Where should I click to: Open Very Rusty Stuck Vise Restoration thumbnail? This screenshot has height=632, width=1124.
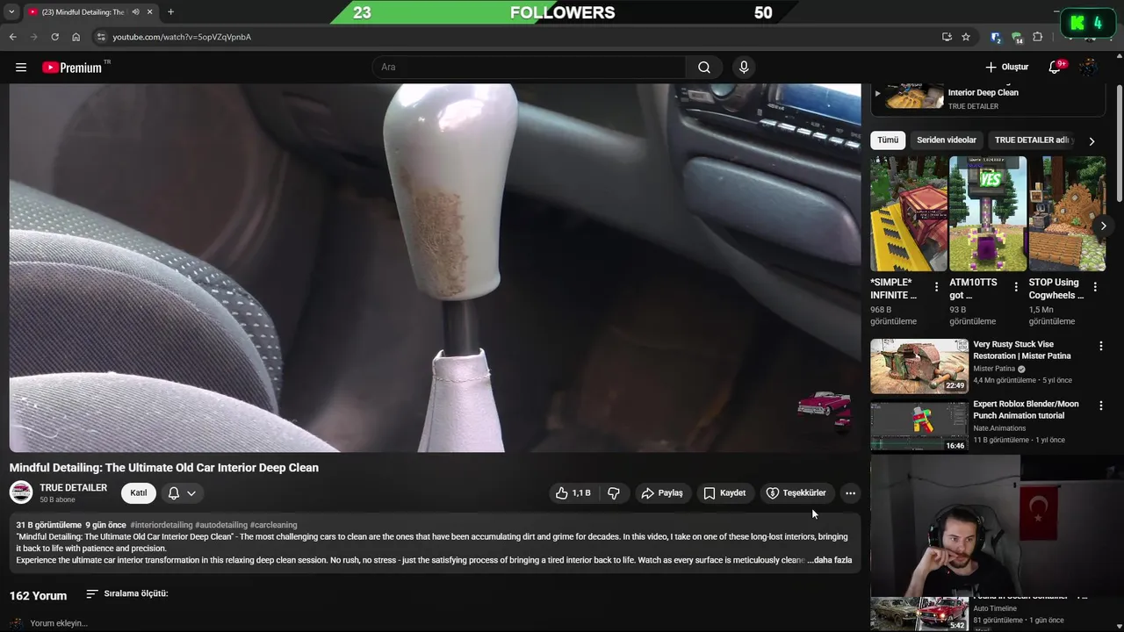(919, 366)
